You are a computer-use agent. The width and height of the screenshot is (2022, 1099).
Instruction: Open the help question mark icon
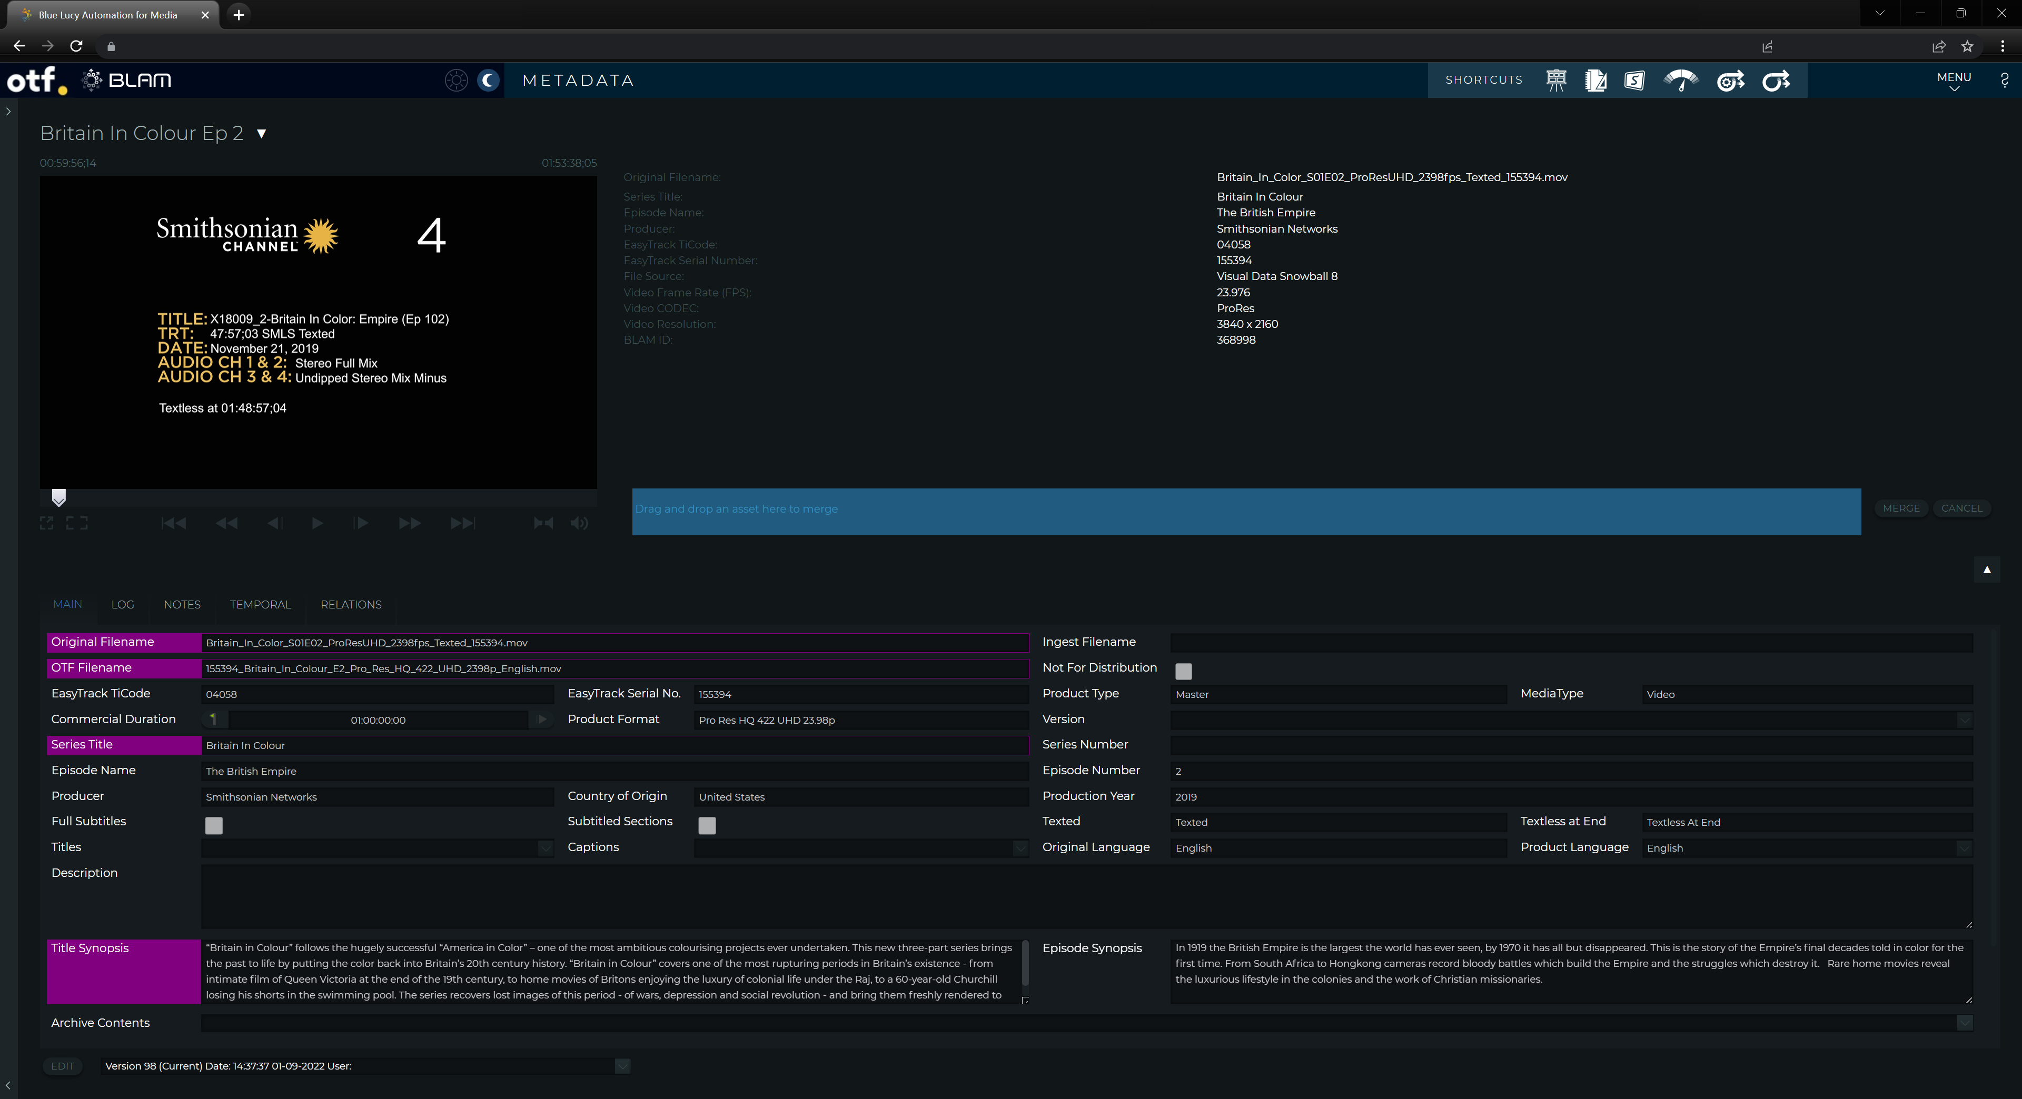click(2004, 80)
